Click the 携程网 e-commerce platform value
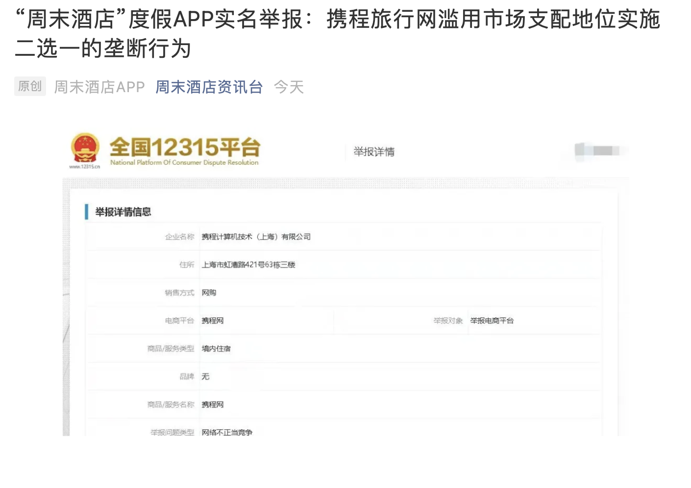The width and height of the screenshot is (691, 488). point(213,320)
